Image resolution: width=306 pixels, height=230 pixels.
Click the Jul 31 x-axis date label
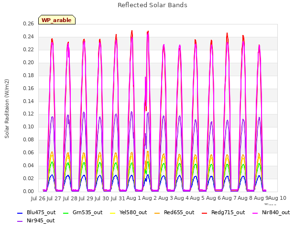click(118, 198)
